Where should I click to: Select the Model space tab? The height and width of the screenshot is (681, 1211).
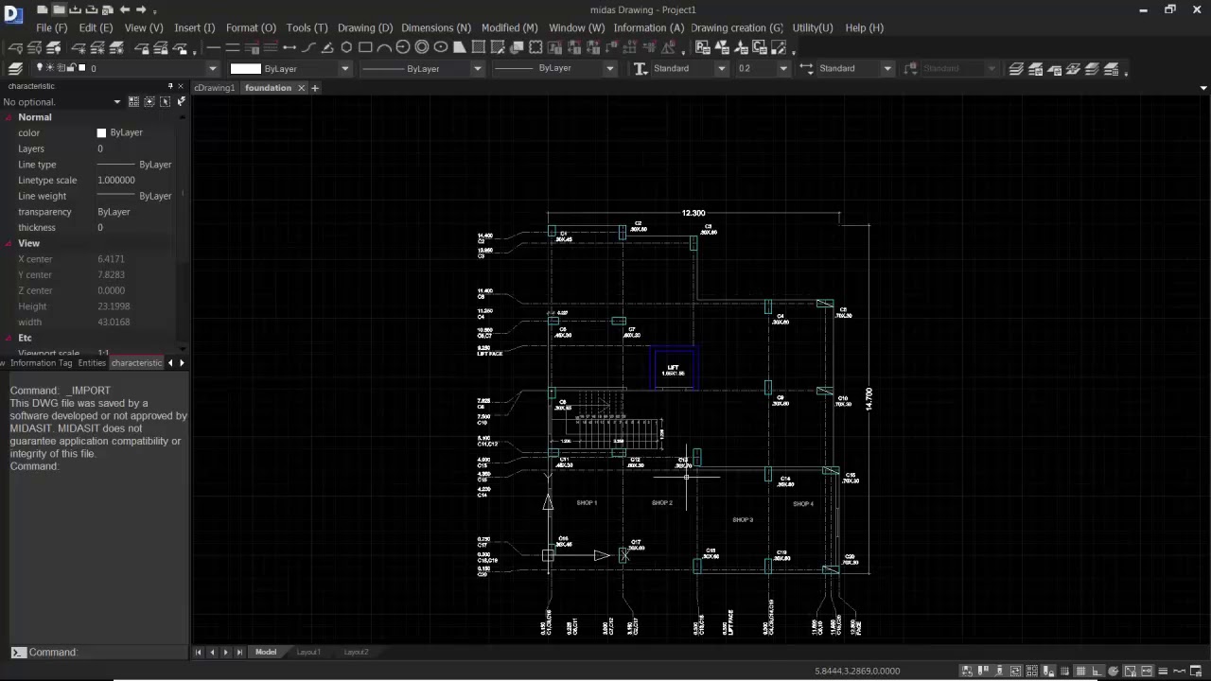(x=266, y=652)
